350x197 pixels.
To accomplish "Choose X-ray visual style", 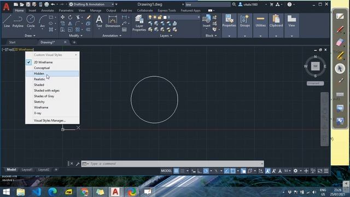I will (52, 113).
